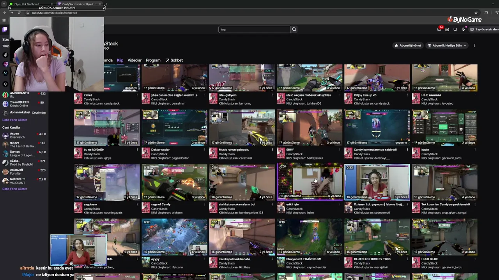
Task: Click the Twitch search input field
Action: click(254, 30)
